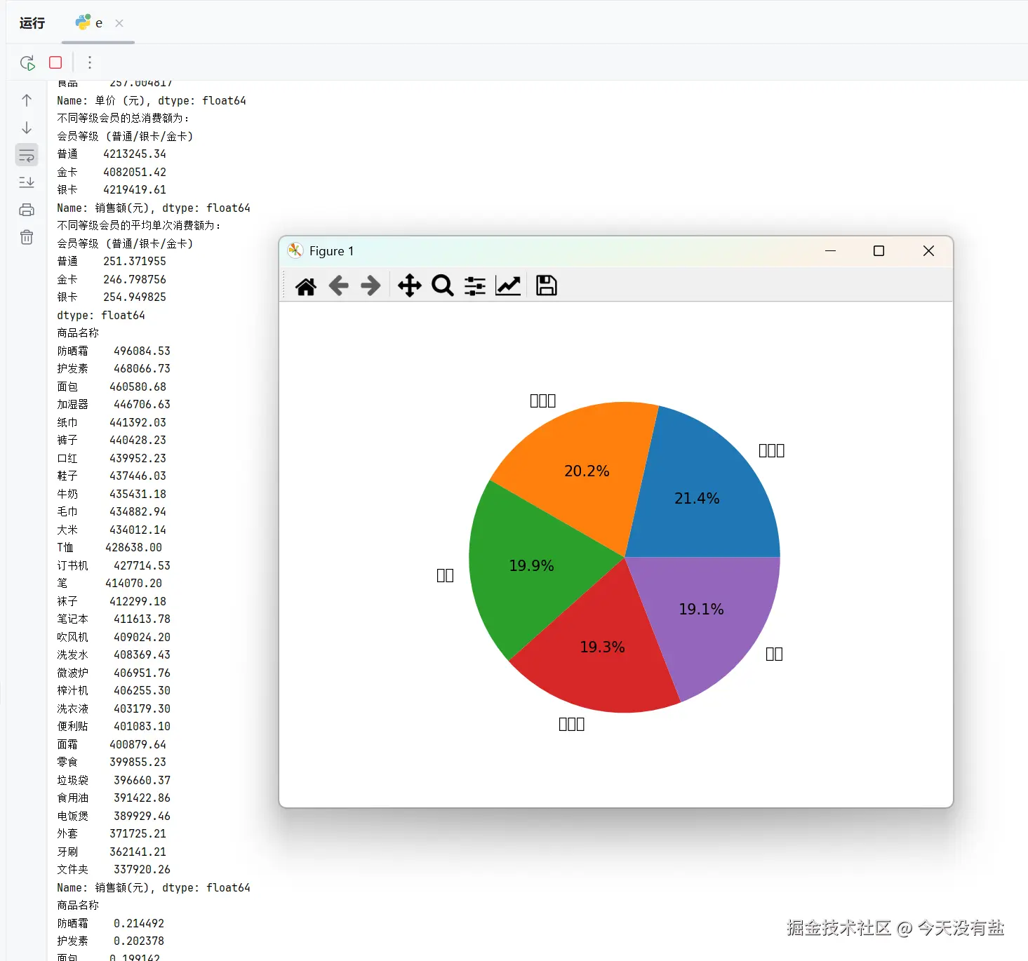Open configure subplots in Figure 1
The height and width of the screenshot is (961, 1028).
point(475,286)
